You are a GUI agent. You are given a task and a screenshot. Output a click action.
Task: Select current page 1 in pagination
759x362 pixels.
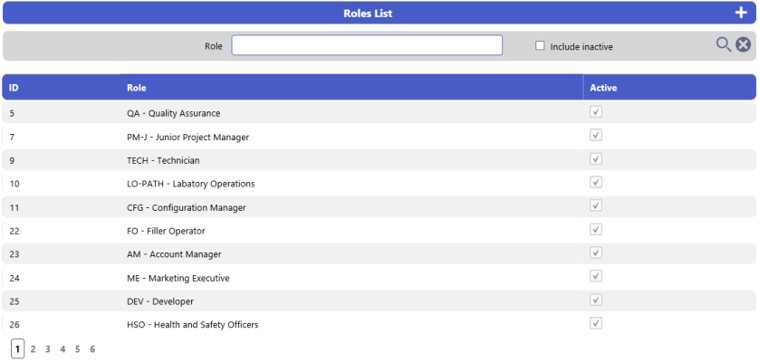(18, 349)
